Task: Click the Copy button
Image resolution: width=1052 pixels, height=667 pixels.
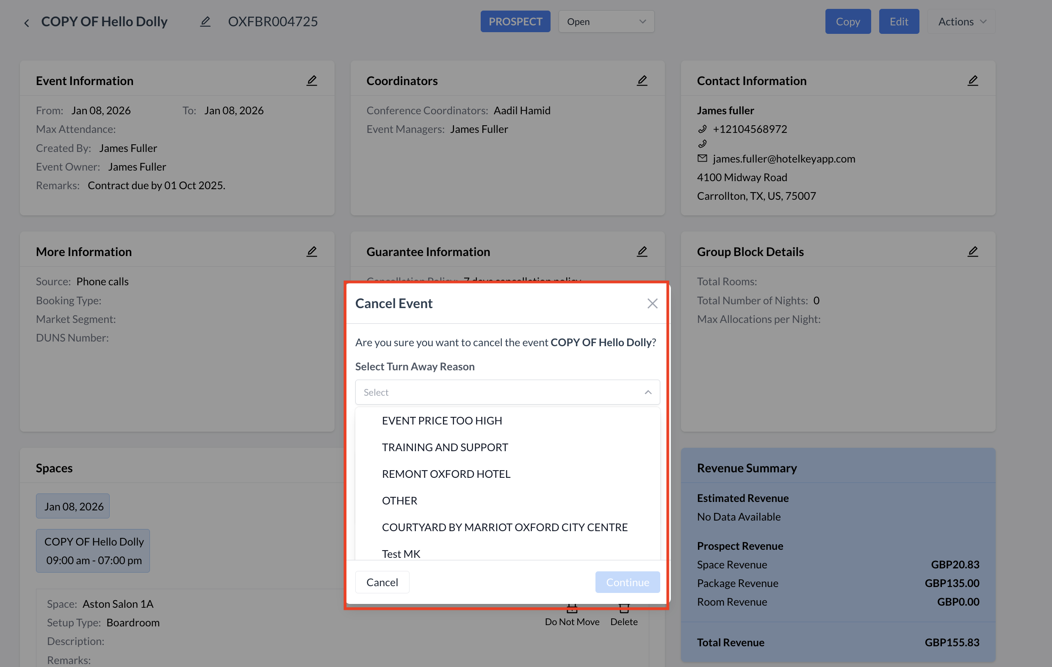Action: click(x=847, y=22)
